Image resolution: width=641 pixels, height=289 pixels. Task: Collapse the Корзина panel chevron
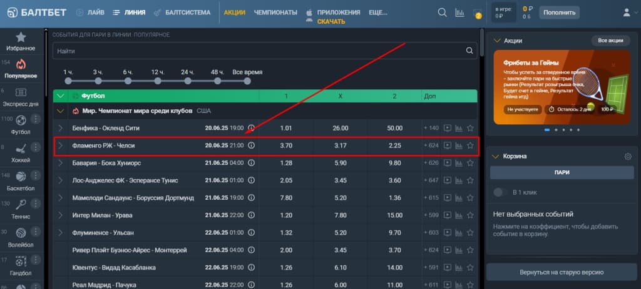[497, 156]
